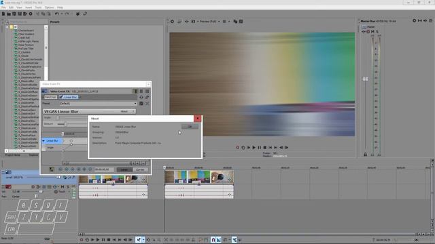Open the Preview quality dropdown
435x244 pixels.
(x=210, y=21)
